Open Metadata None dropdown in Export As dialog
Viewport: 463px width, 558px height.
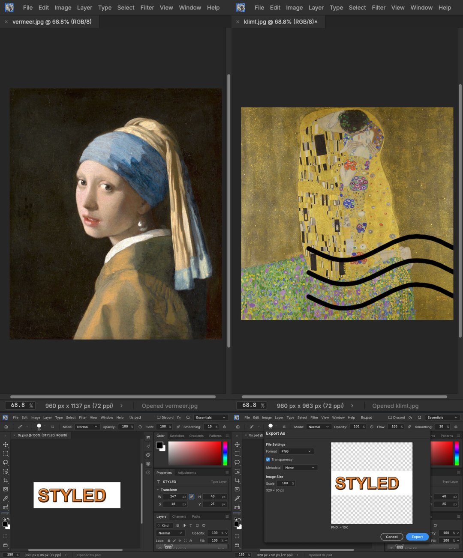[300, 468]
